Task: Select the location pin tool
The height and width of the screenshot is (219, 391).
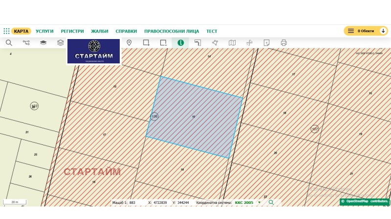Action: point(129,43)
